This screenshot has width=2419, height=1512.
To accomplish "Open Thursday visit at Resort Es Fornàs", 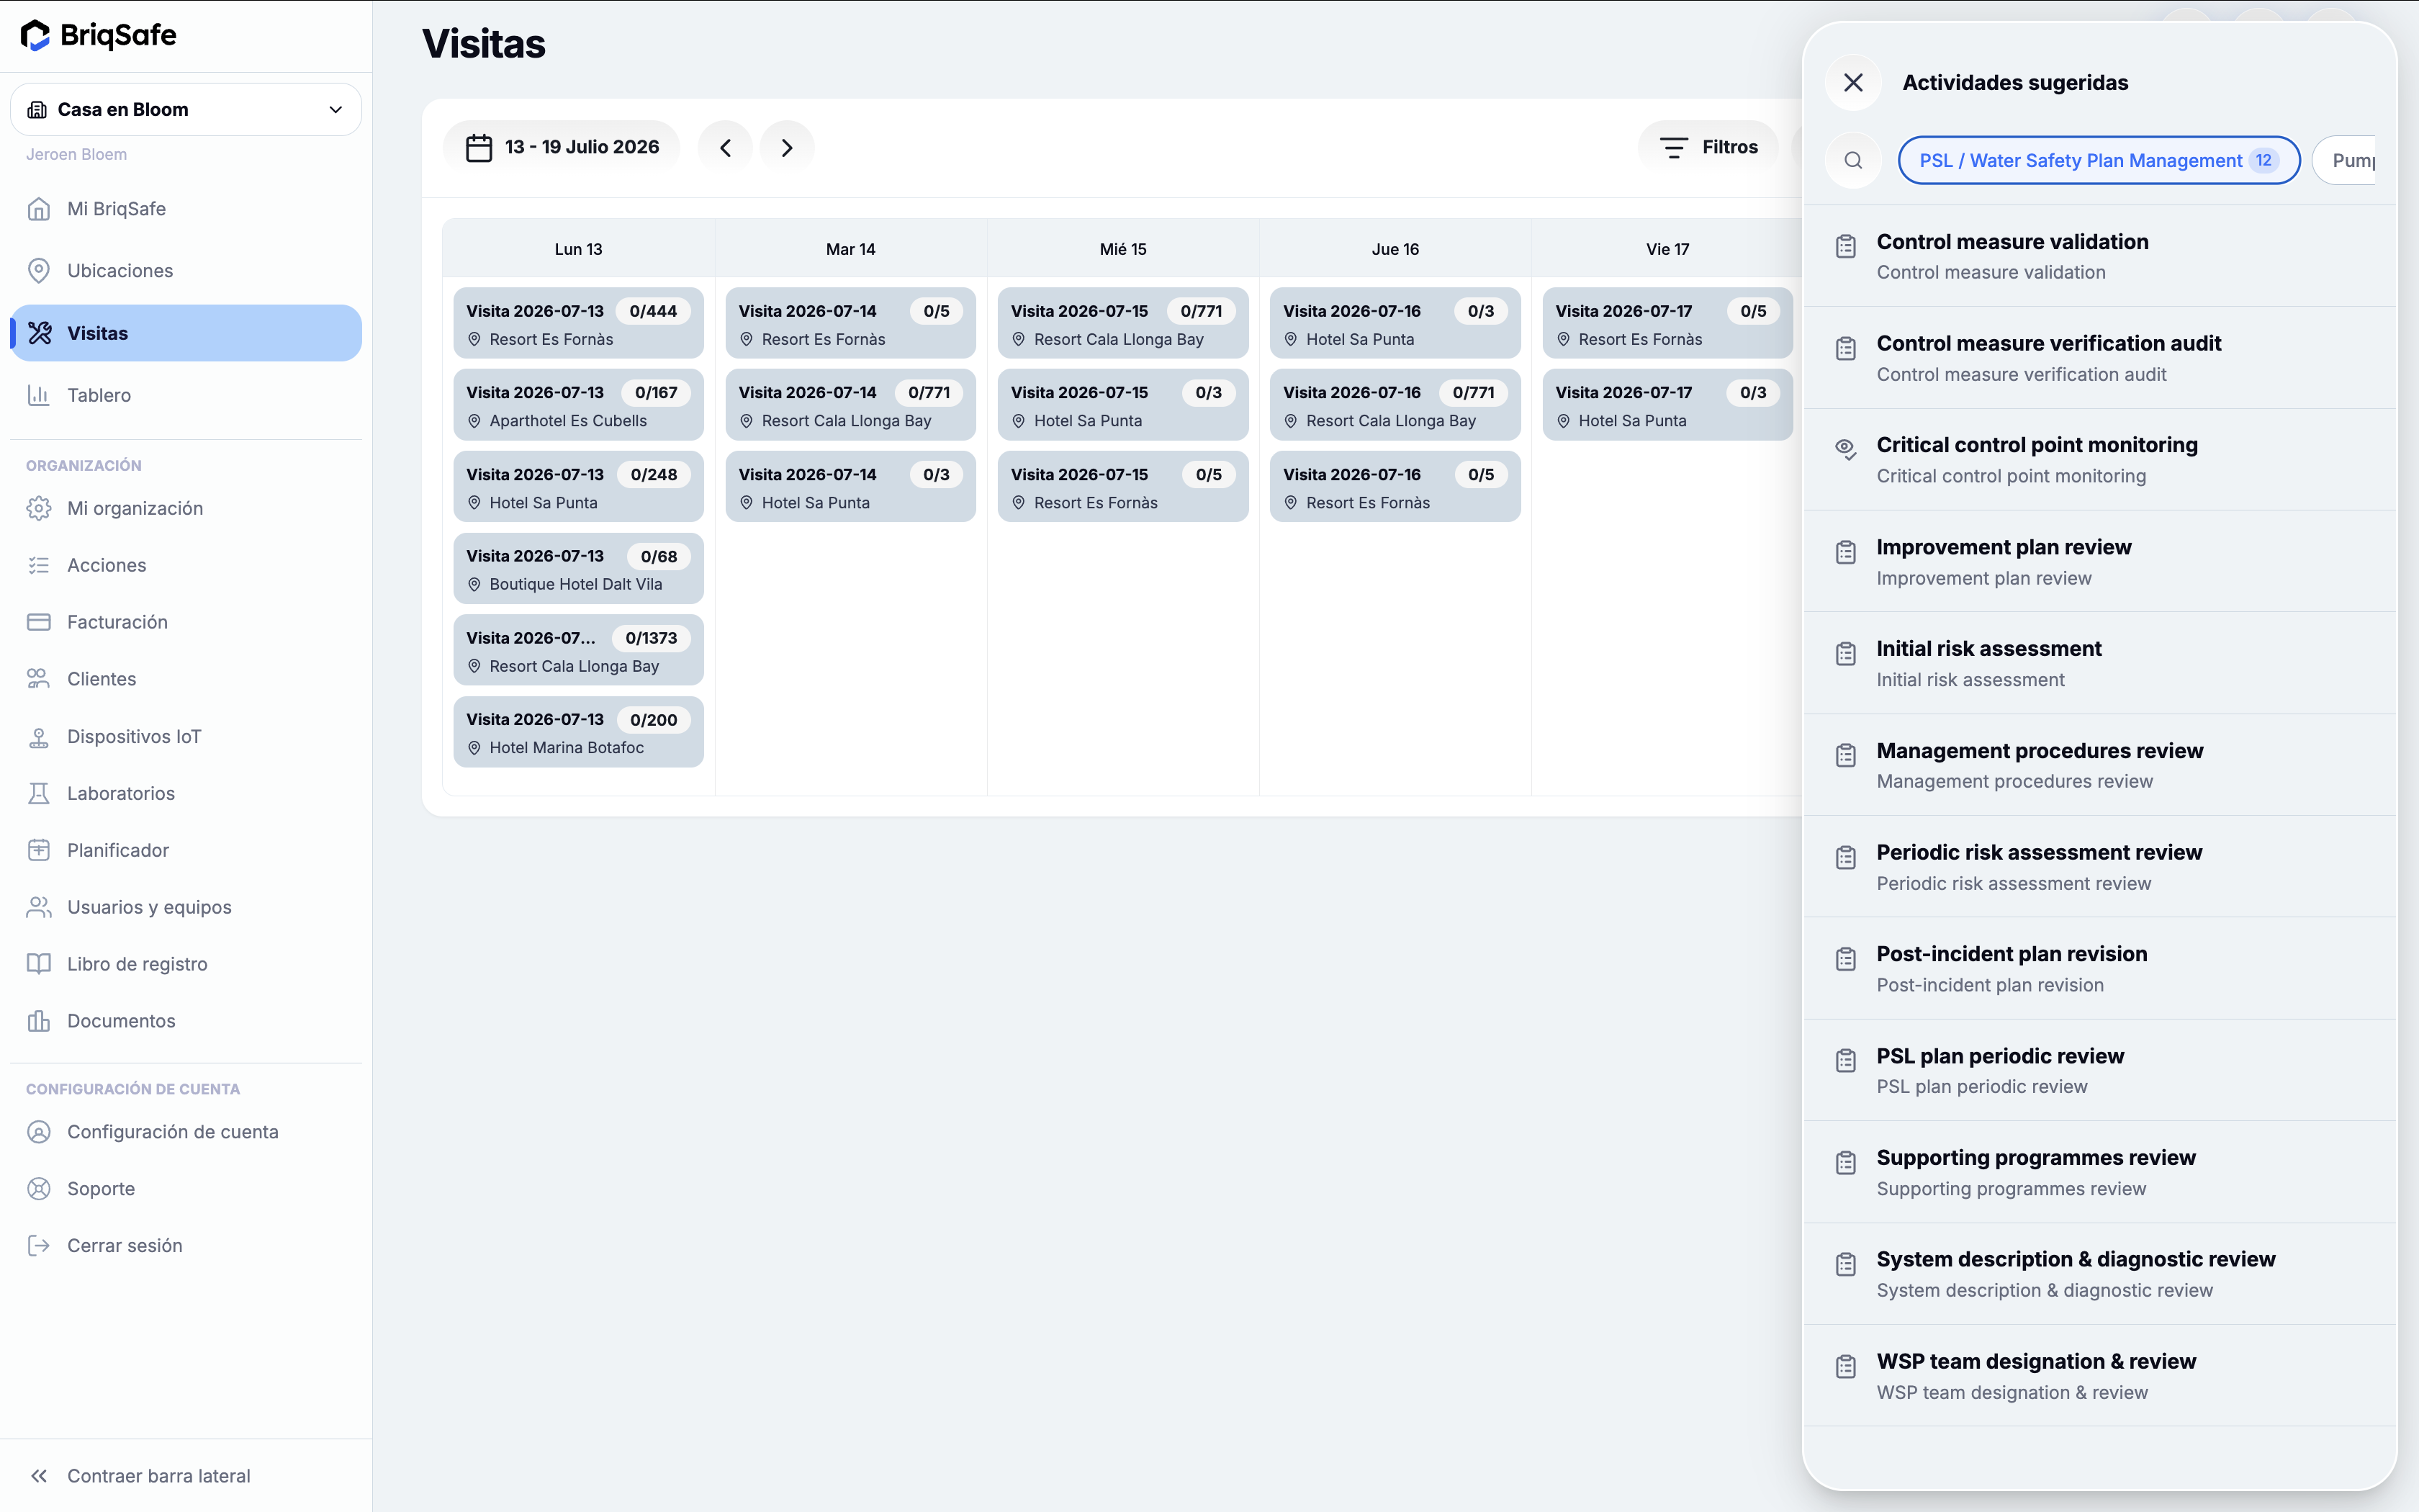I will (1395, 487).
